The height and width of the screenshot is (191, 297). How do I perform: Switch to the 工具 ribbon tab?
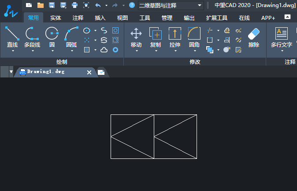pos(145,18)
